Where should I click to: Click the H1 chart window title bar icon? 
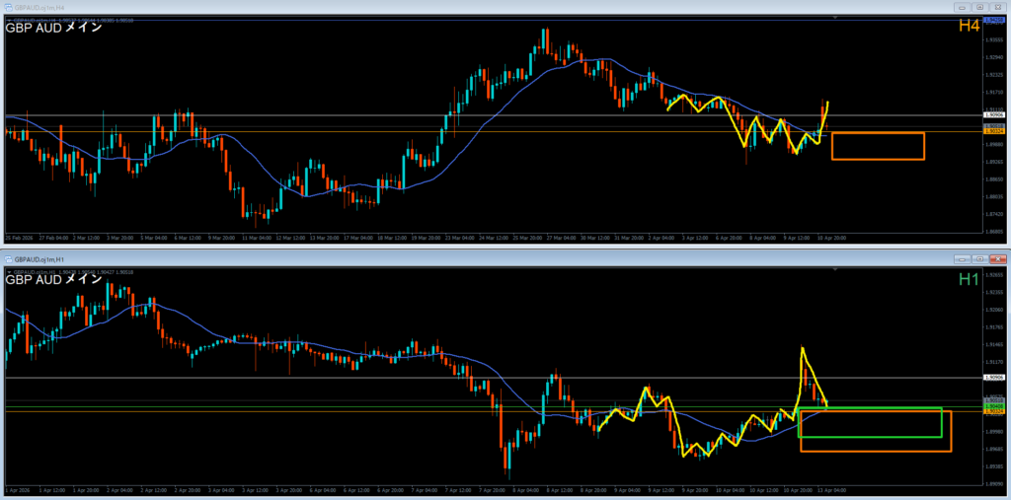point(10,258)
